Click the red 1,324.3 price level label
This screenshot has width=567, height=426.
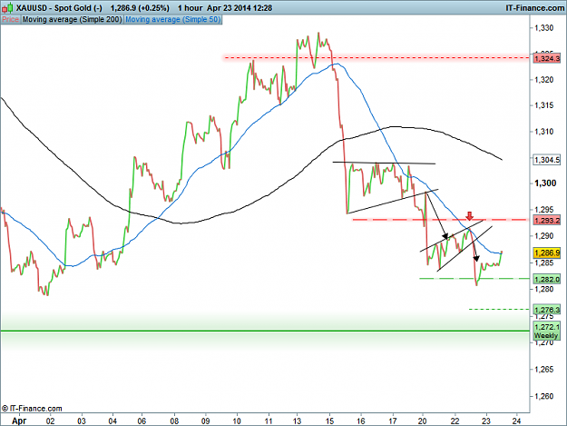[547, 58]
